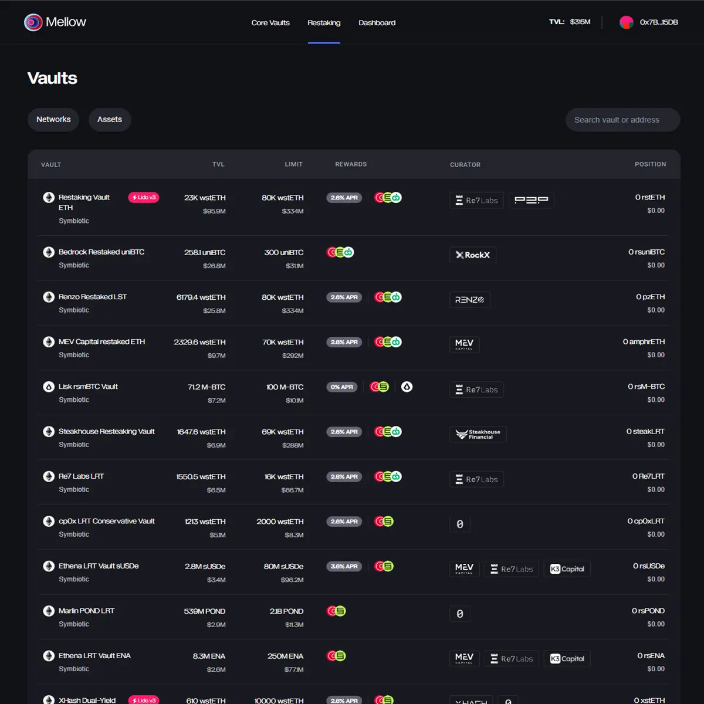Click the Renzo curator logo
Image resolution: width=704 pixels, height=704 pixels.
click(470, 300)
